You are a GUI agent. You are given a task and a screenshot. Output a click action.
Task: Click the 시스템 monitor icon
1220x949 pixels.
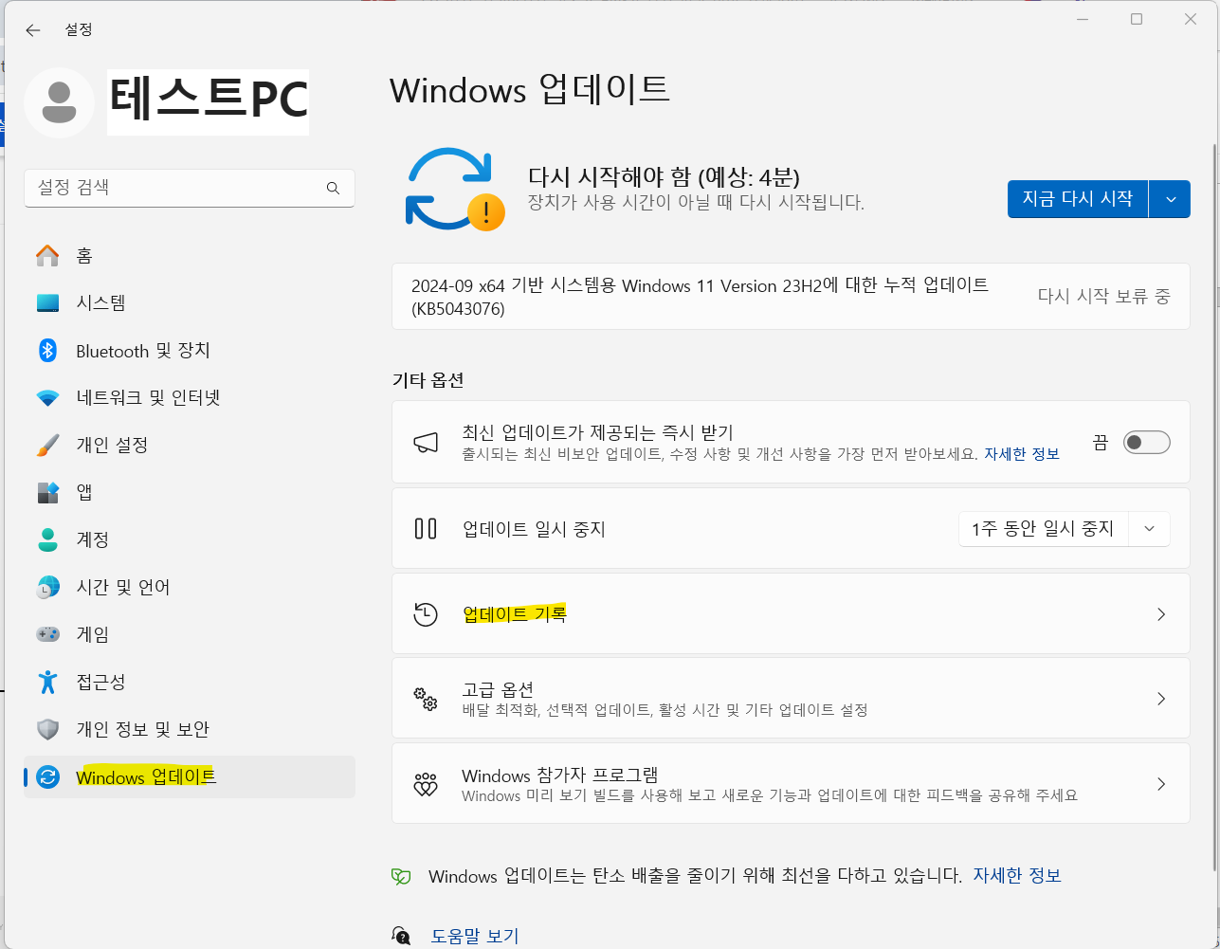point(47,303)
